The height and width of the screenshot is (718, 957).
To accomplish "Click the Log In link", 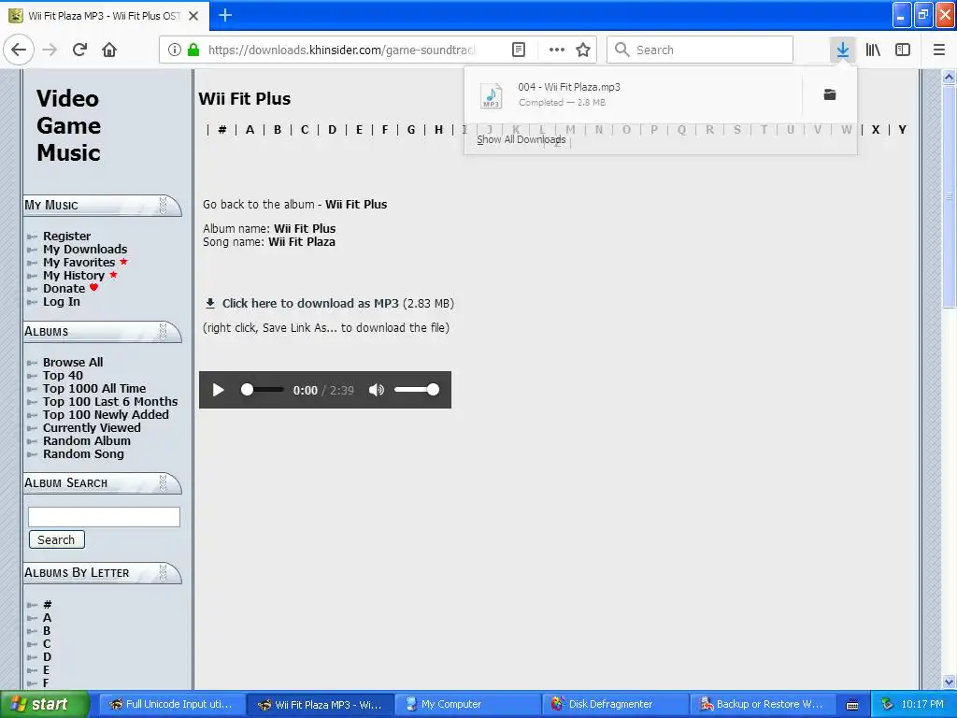I will coord(61,302).
